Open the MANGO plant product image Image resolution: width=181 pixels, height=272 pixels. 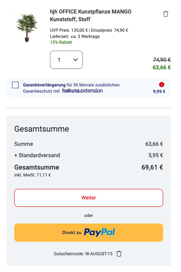[x=27, y=28]
